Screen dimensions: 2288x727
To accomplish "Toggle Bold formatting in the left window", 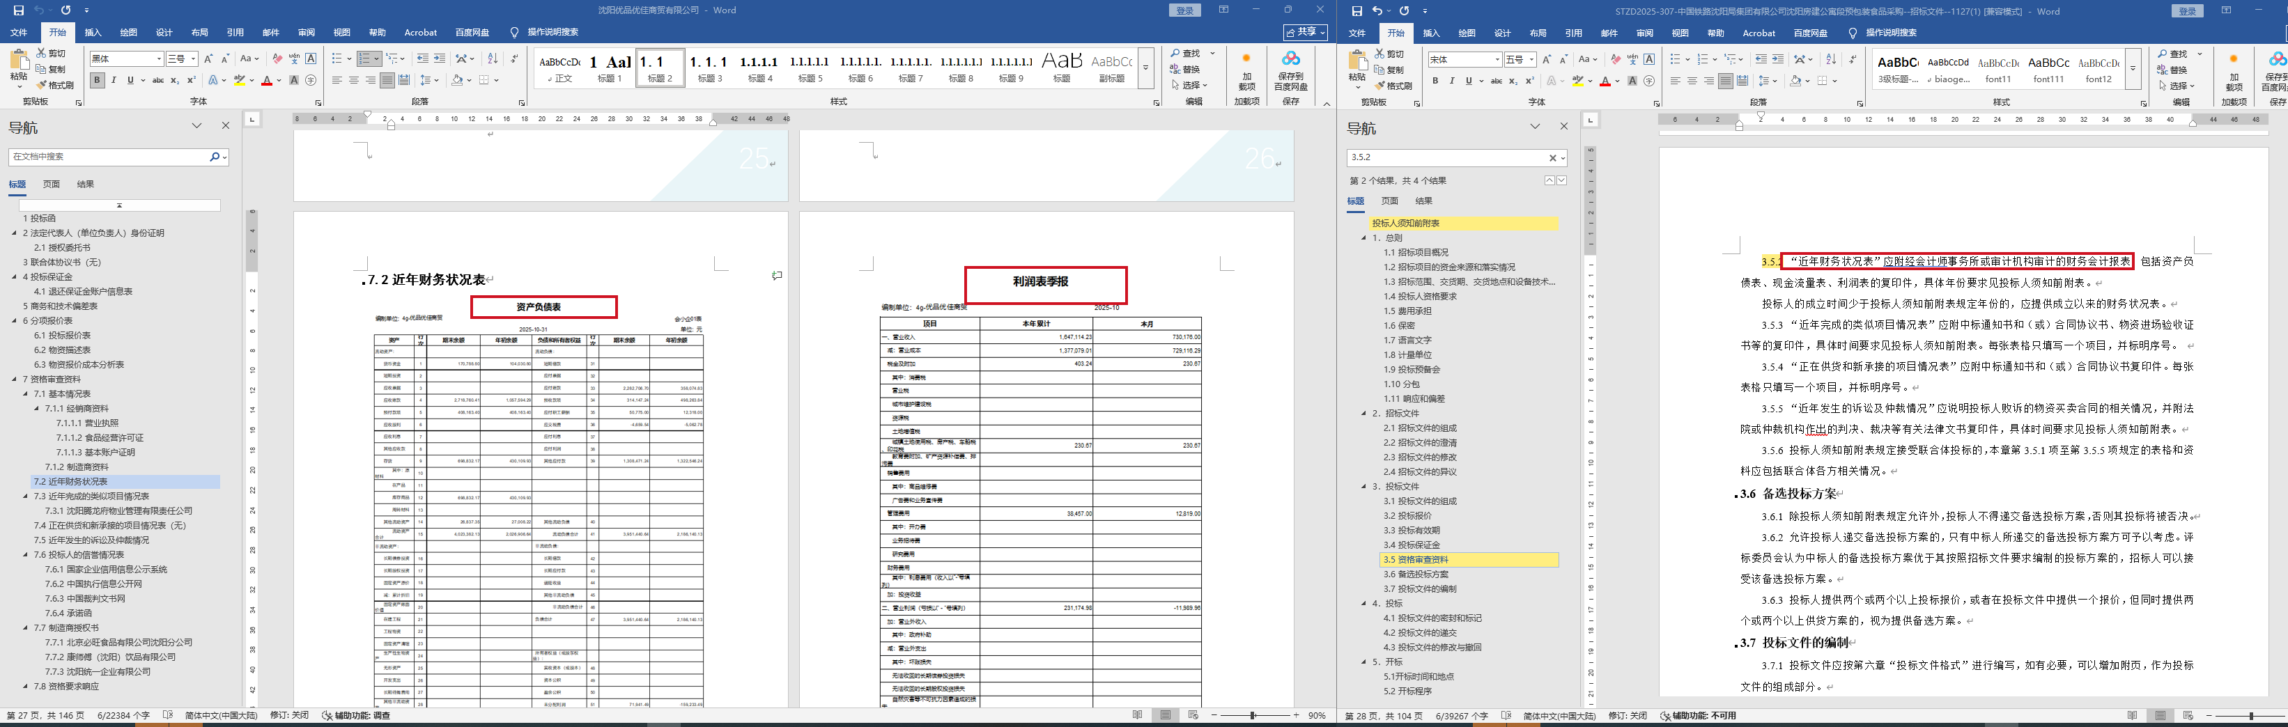I will click(97, 81).
